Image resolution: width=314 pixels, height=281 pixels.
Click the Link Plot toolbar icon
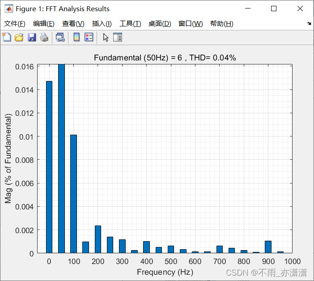tap(60, 37)
